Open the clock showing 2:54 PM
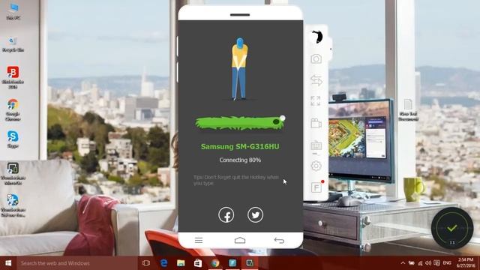 (466, 263)
